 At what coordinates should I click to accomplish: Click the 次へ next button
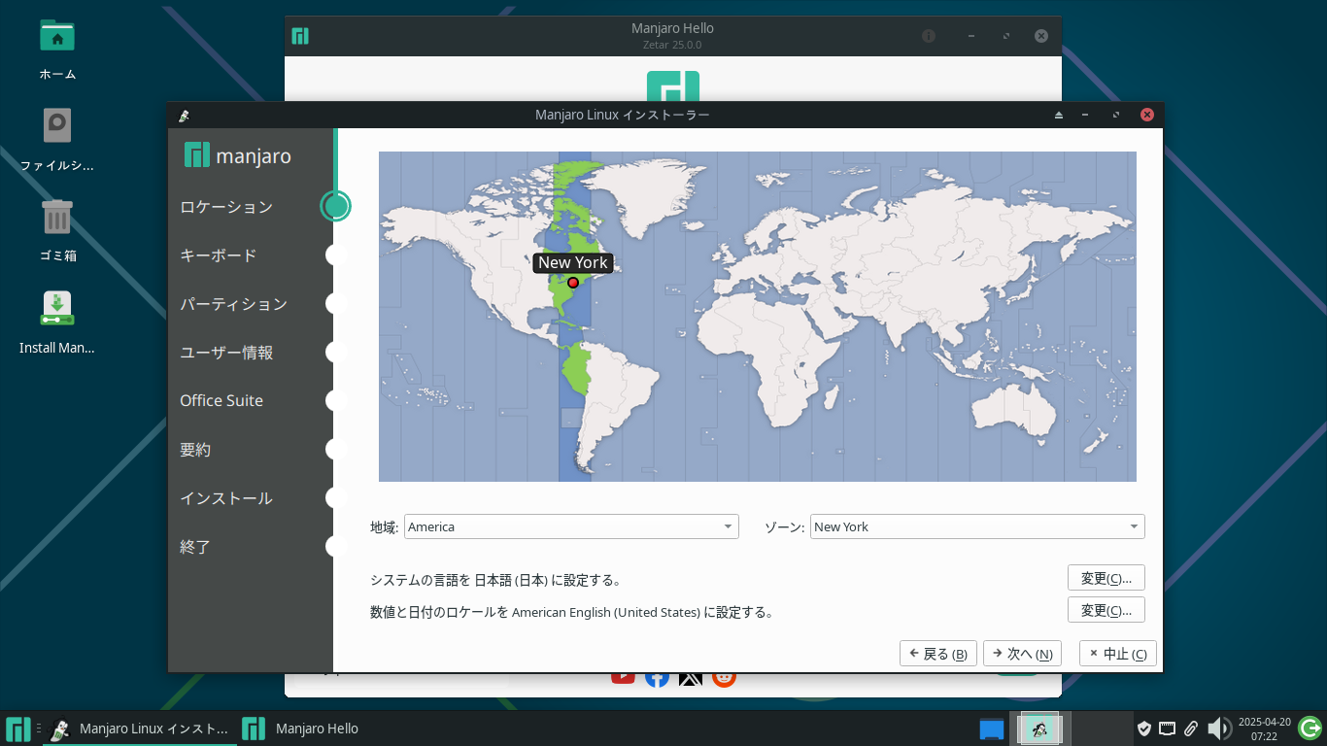tap(1023, 654)
